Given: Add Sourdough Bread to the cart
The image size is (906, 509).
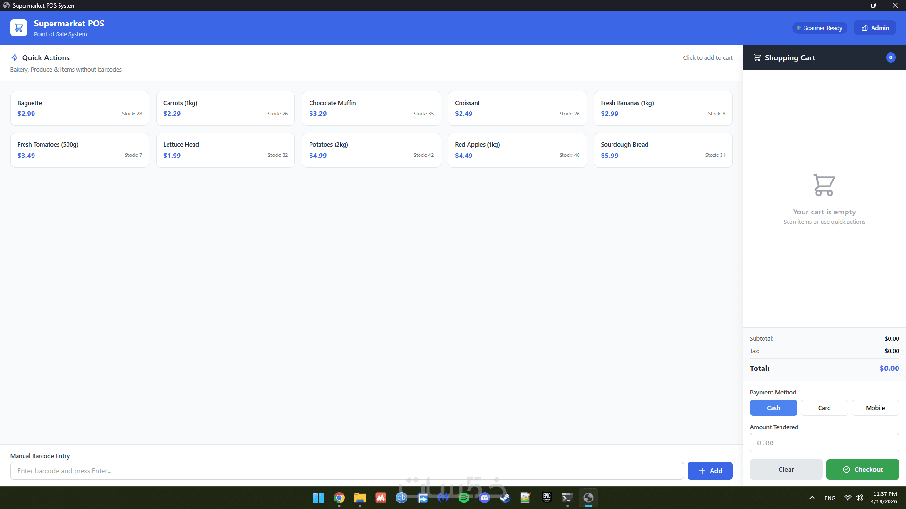Looking at the screenshot, I should [x=663, y=150].
